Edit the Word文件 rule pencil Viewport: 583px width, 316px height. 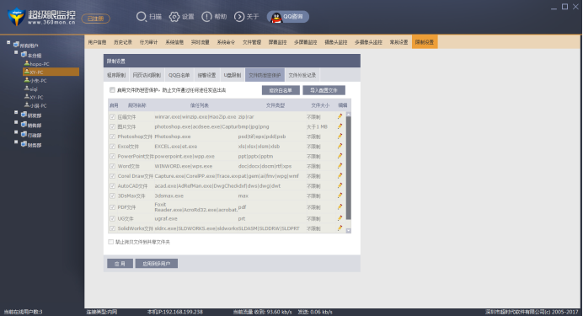coord(340,166)
